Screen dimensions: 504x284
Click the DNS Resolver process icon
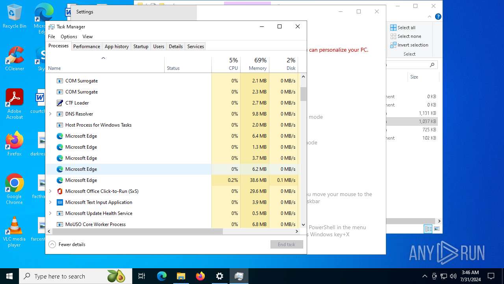pos(60,114)
